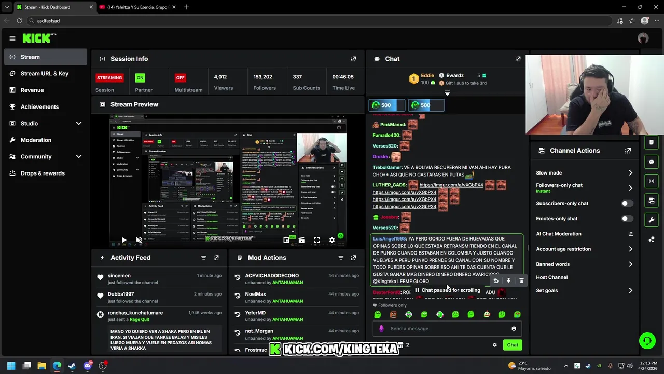Open LUTHER_GADS first imgur link

coord(451,185)
